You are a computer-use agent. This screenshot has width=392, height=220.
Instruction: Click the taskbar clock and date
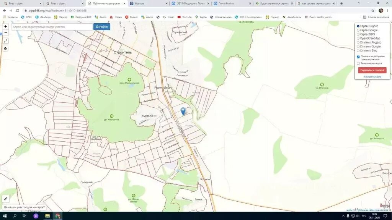374,216
